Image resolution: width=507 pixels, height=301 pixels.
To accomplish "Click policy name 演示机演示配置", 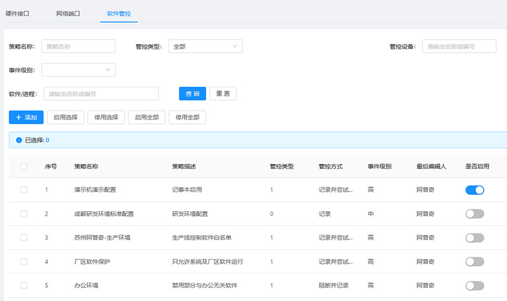I will [95, 190].
